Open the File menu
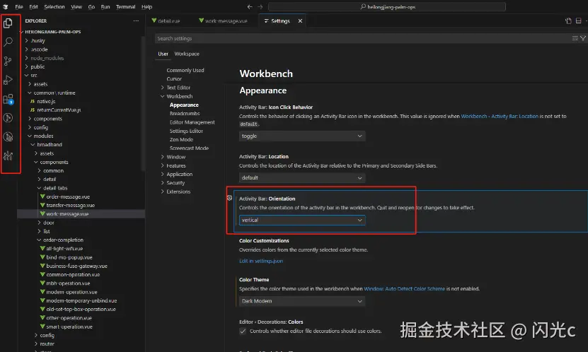 tap(19, 7)
